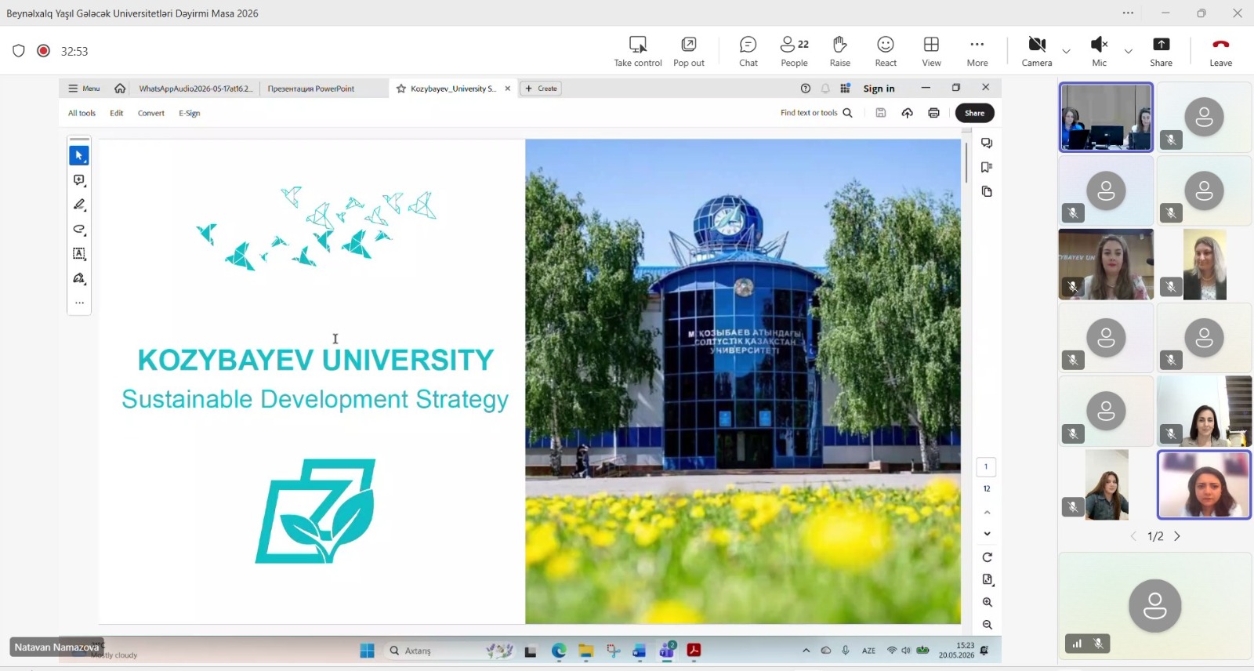The width and height of the screenshot is (1254, 671).
Task: Go to next page of participants
Action: tap(1177, 536)
